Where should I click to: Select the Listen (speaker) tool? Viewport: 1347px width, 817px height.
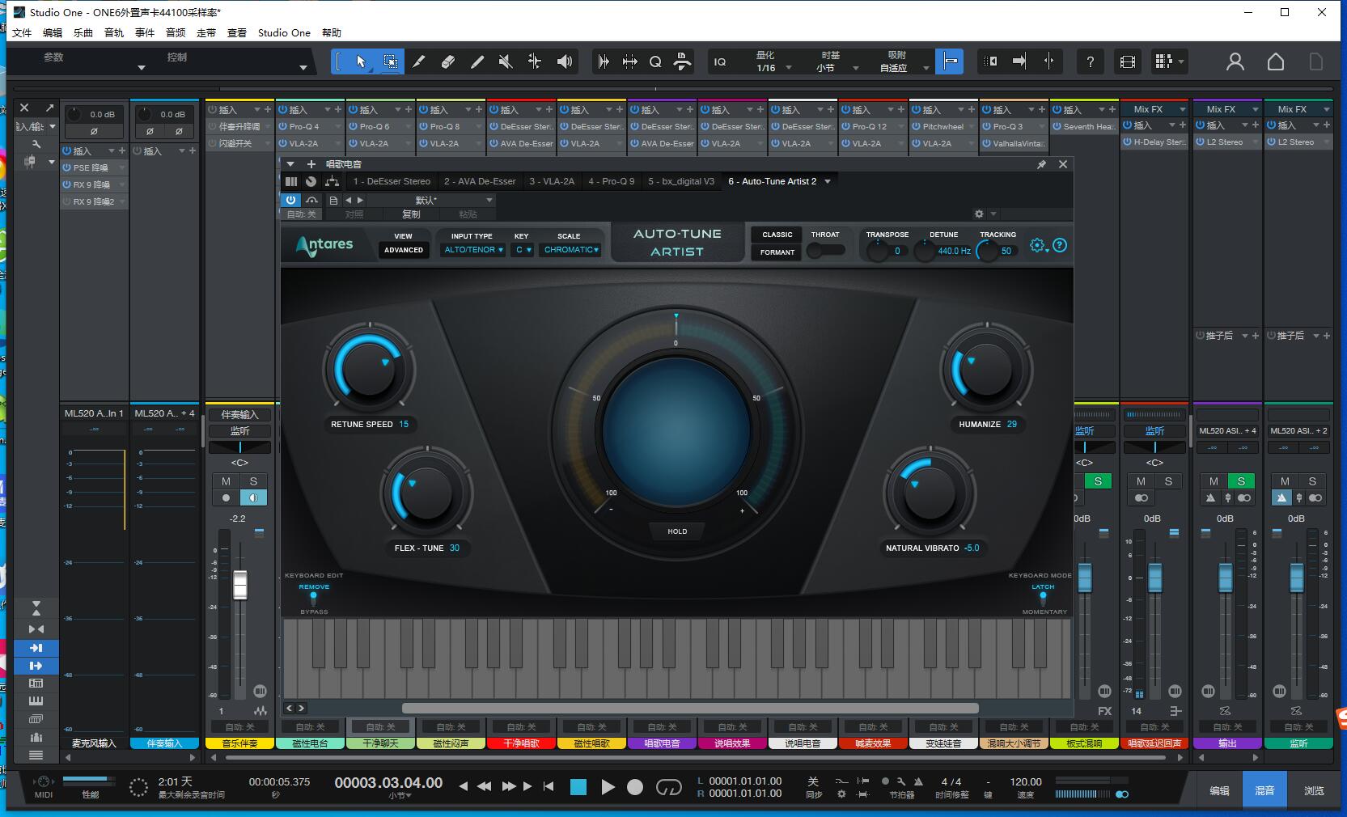(x=565, y=61)
